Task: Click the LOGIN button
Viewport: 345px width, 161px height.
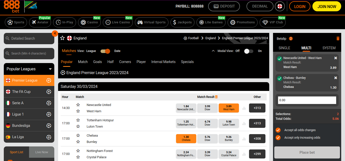Action: [300, 7]
